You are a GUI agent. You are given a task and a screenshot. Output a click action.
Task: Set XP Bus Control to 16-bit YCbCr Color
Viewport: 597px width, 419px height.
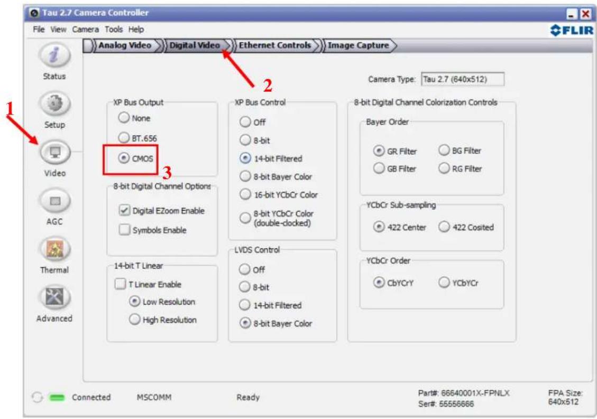point(278,194)
